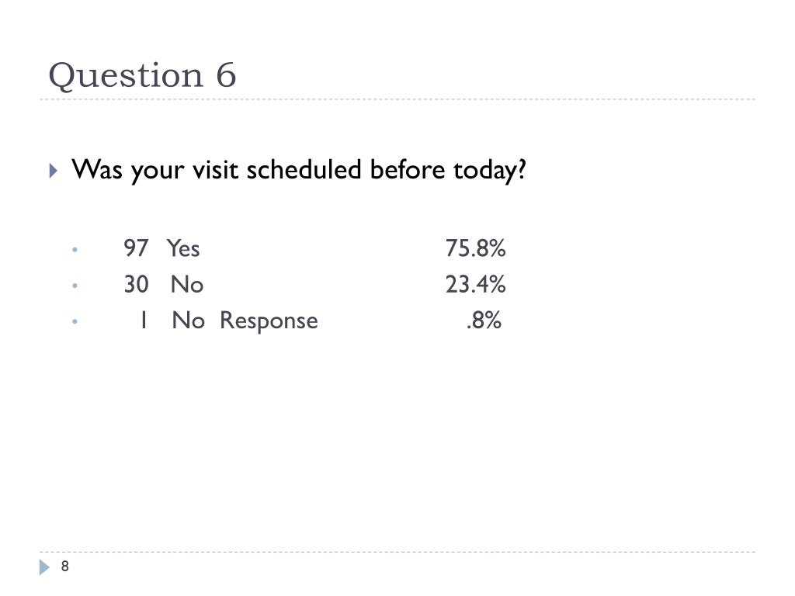Screen dimensions: 795x596
Task: Click the count 1 in the last row
Action: (x=143, y=320)
